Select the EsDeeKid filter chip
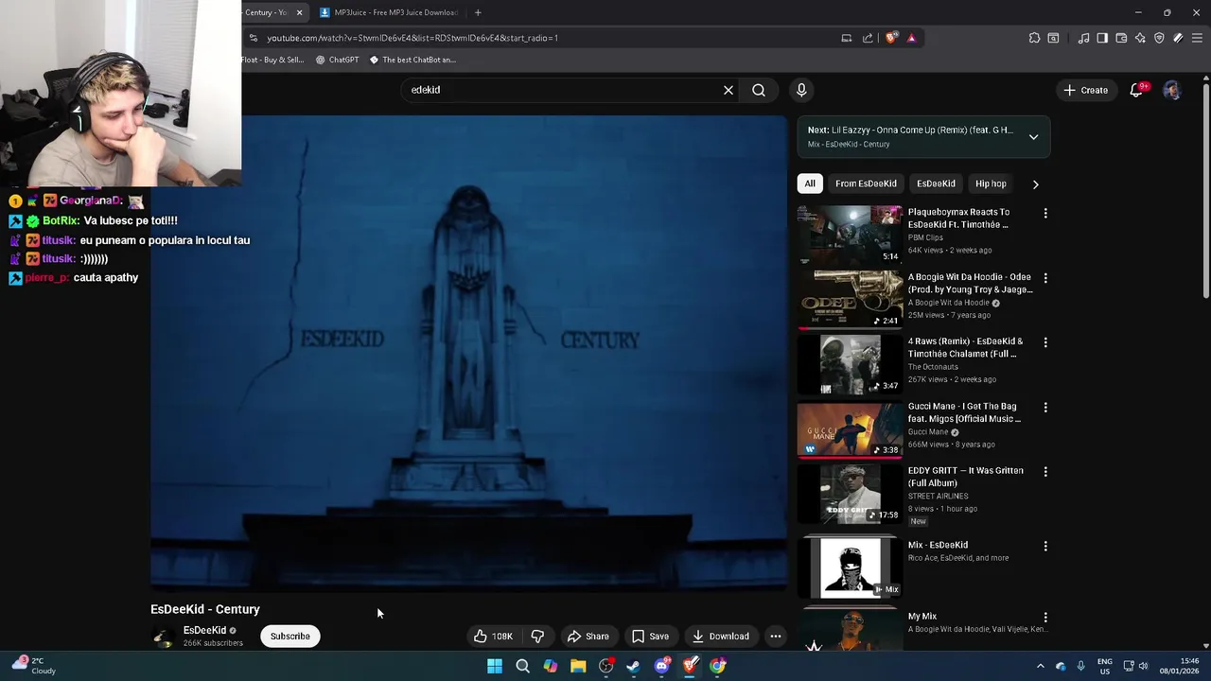This screenshot has height=681, width=1211. pos(936,183)
